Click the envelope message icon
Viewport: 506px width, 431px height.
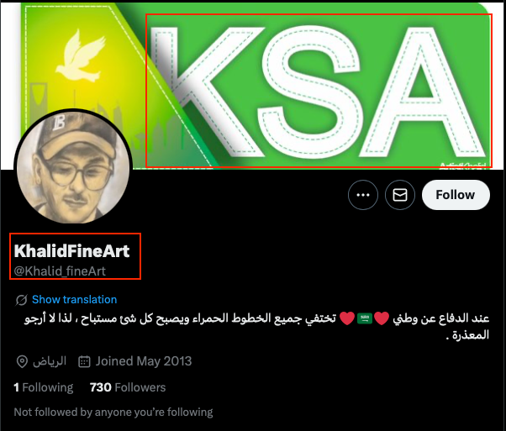[400, 195]
